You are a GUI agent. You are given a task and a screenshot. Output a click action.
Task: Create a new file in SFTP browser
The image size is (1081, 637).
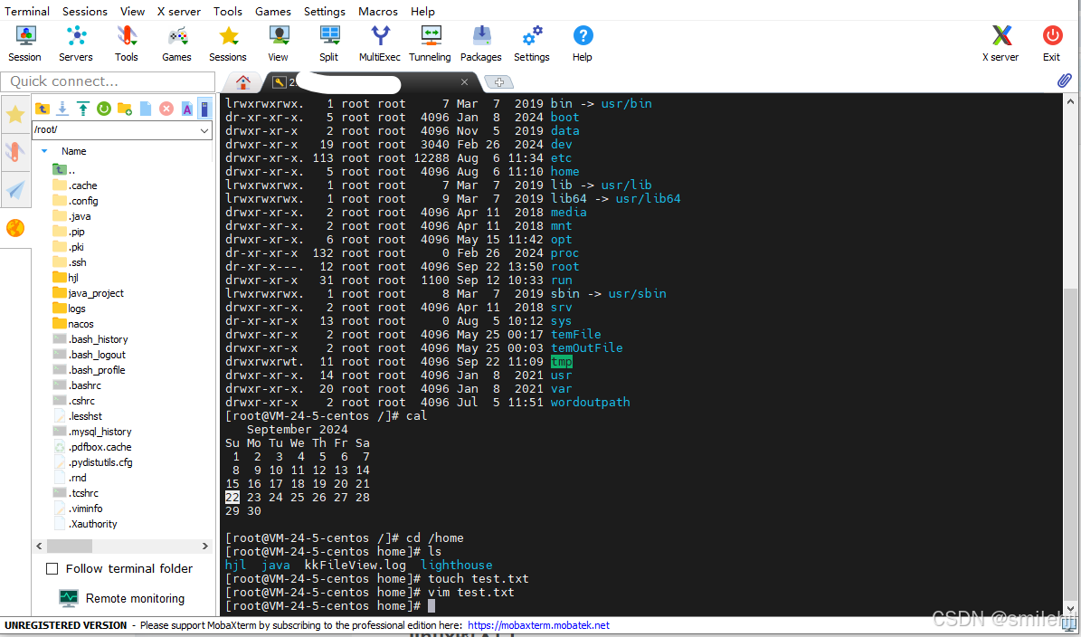coord(146,109)
